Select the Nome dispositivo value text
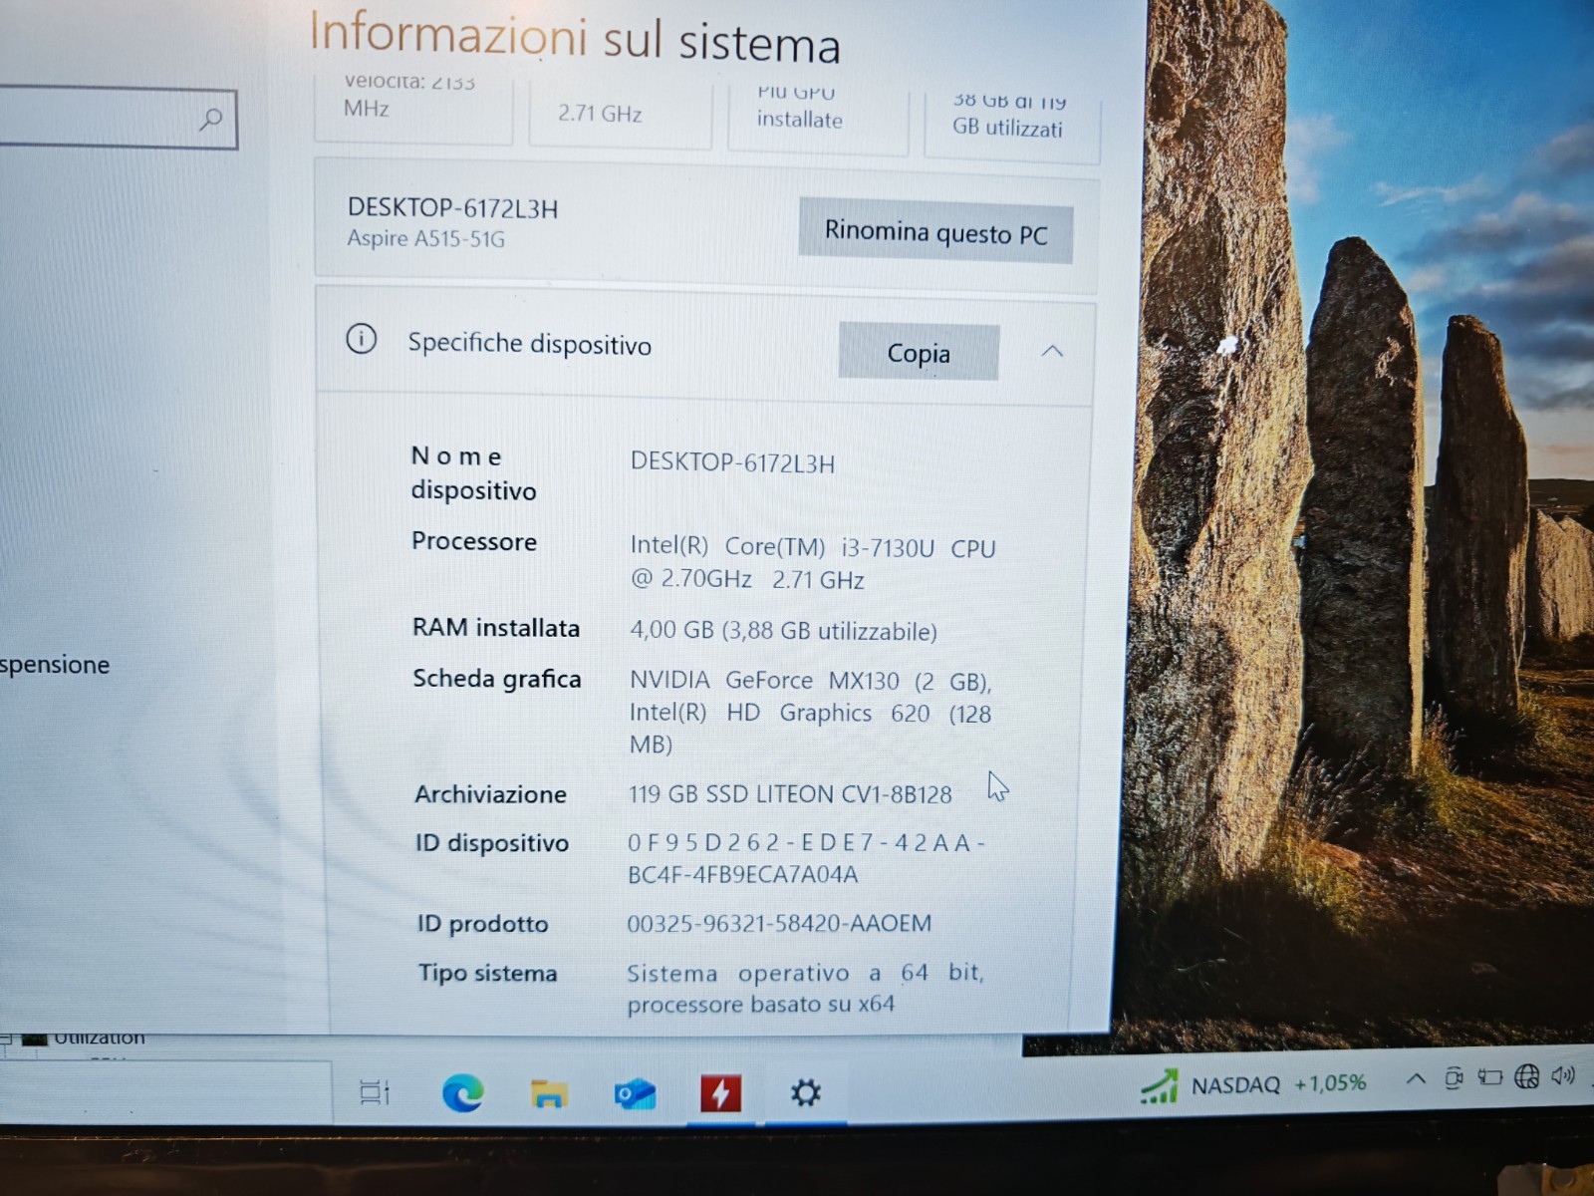 click(732, 463)
